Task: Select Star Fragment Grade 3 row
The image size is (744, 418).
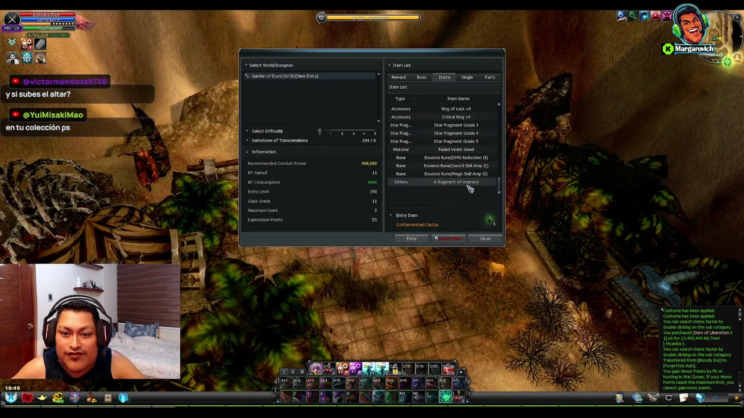Action: pos(443,125)
